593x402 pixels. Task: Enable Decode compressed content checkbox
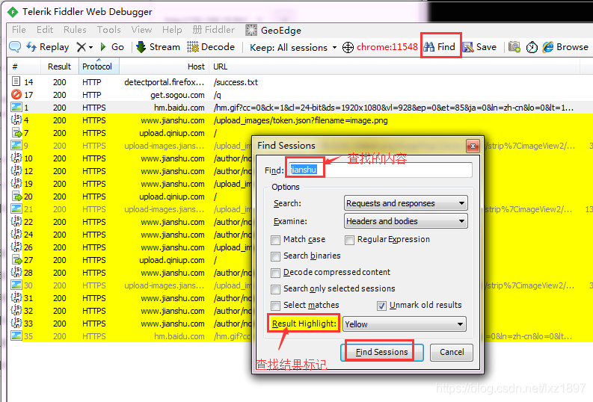(x=276, y=273)
